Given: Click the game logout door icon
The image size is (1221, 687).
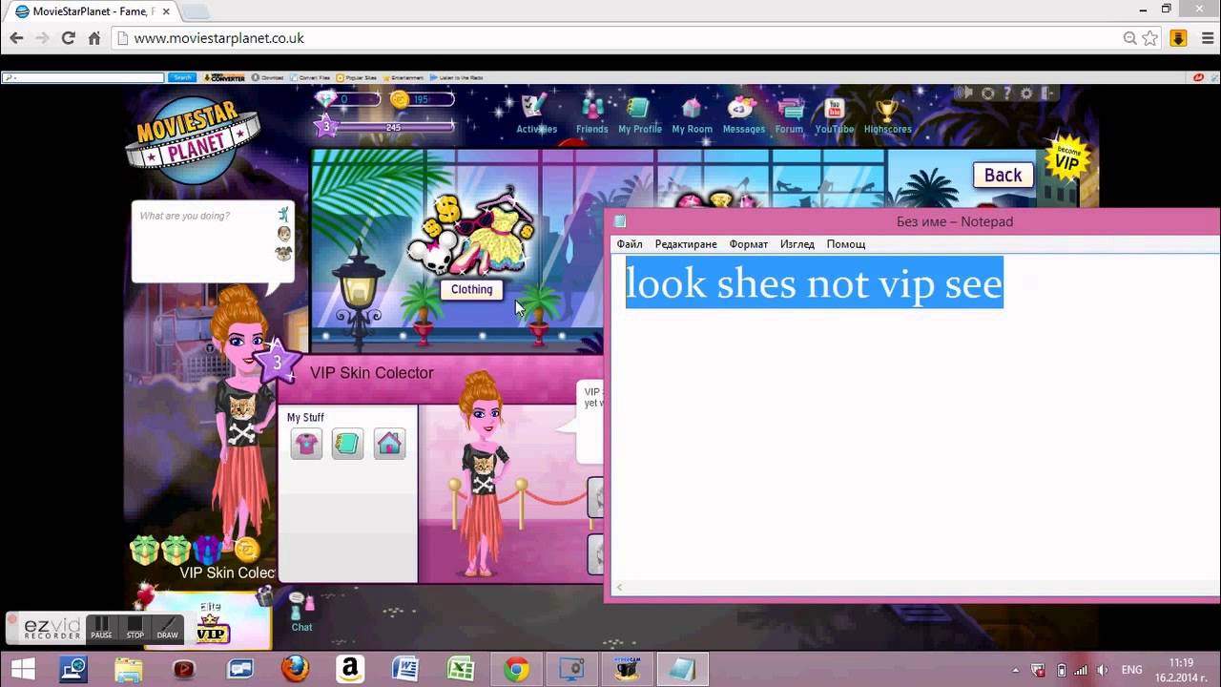Looking at the screenshot, I should pos(1047,93).
